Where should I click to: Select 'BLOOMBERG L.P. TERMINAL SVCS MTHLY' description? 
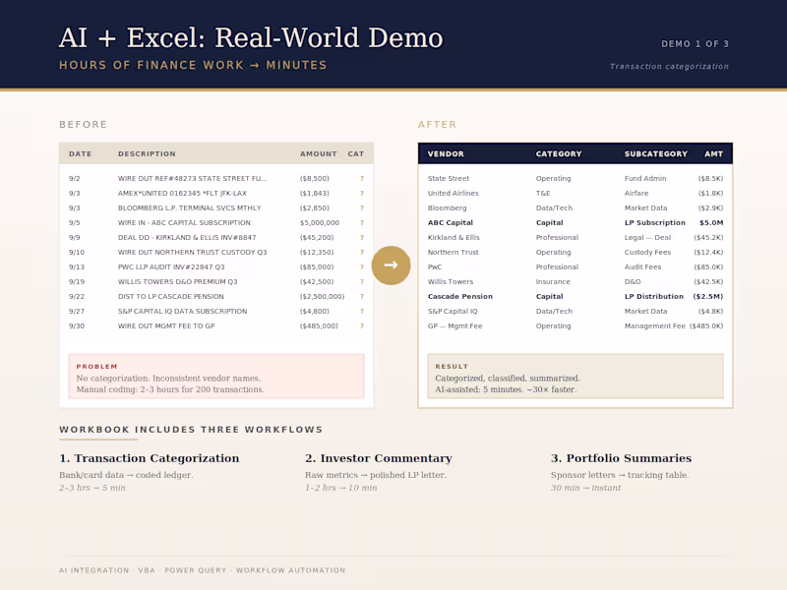(190, 207)
